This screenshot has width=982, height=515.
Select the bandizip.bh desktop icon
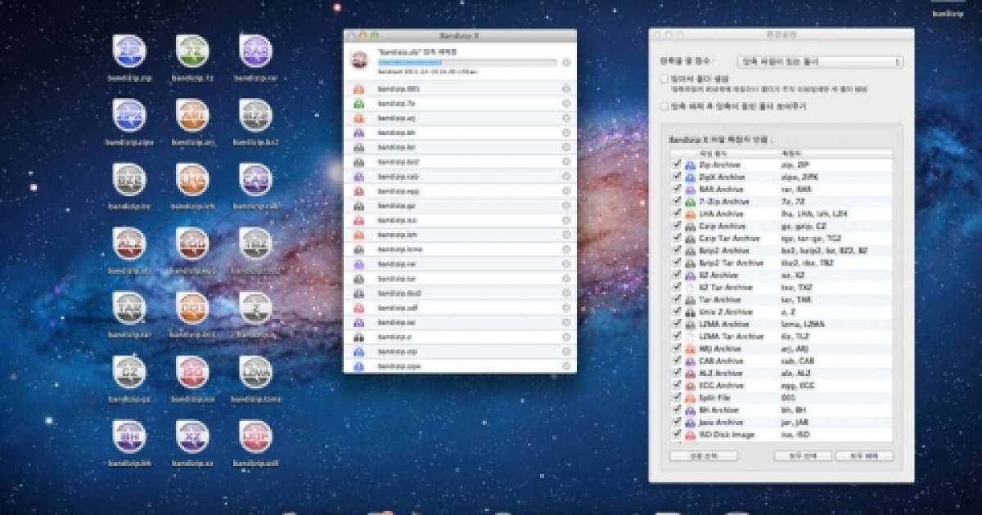click(128, 437)
